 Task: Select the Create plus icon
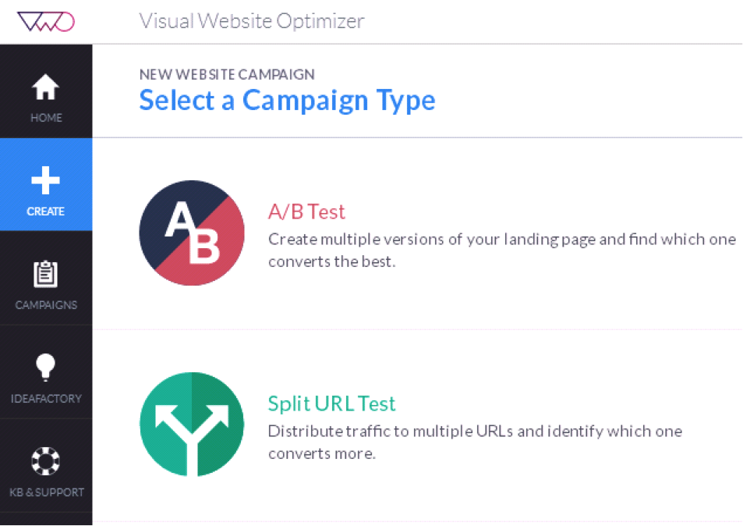click(x=45, y=180)
